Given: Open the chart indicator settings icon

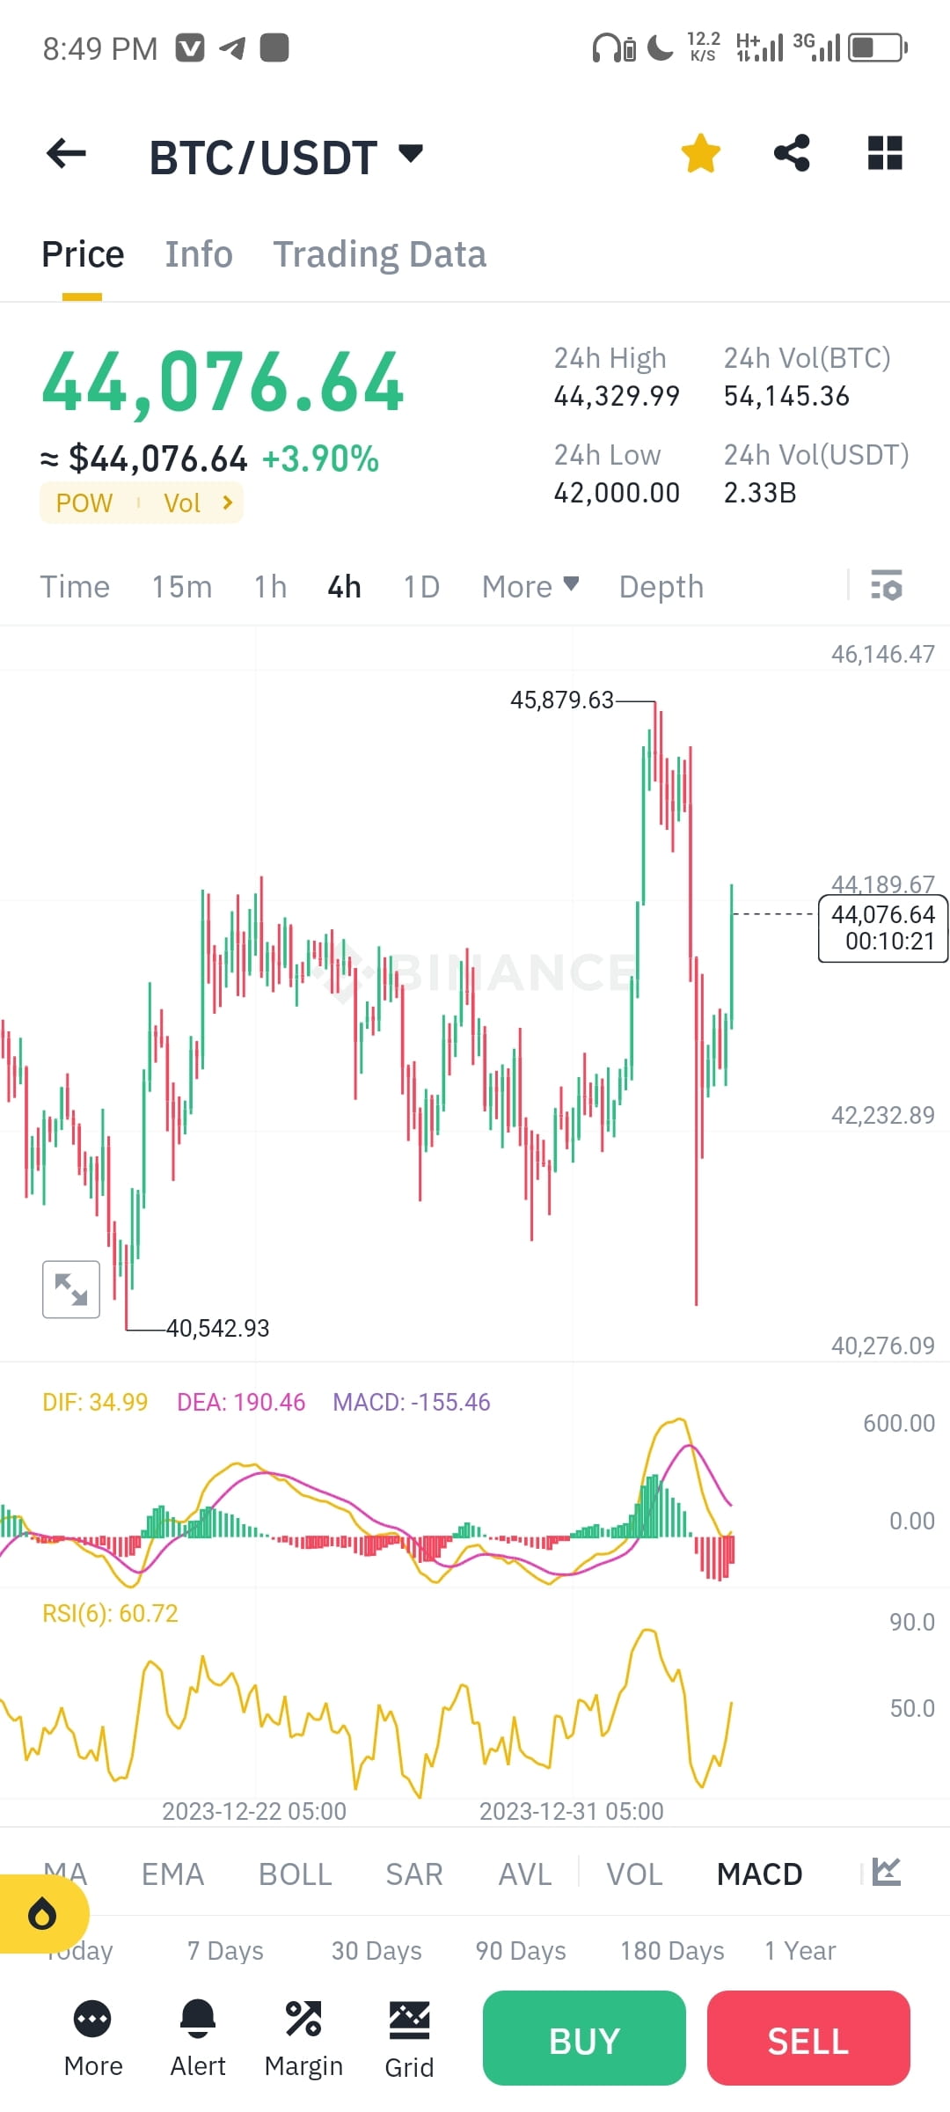Looking at the screenshot, I should coord(887,585).
